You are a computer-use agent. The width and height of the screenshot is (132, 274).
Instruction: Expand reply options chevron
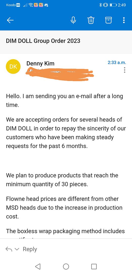[16, 249]
